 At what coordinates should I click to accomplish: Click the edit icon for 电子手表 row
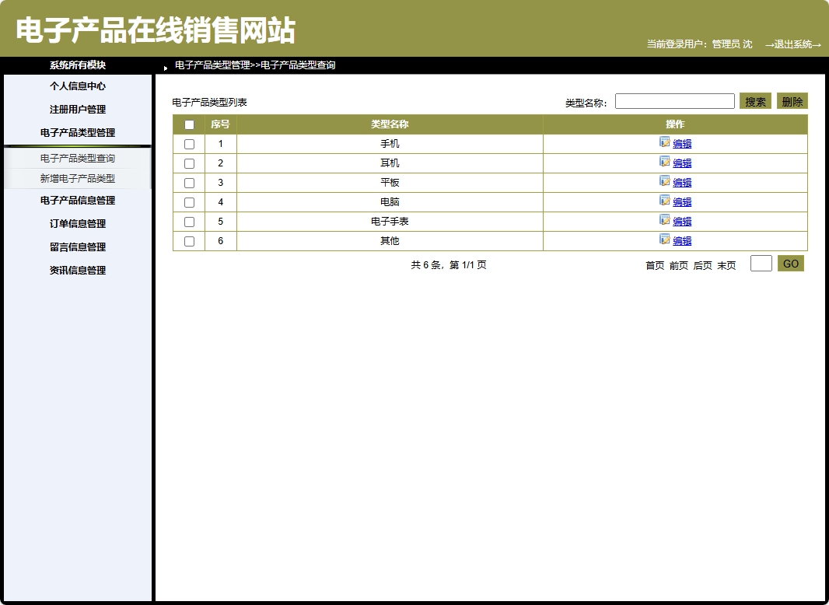coord(664,221)
